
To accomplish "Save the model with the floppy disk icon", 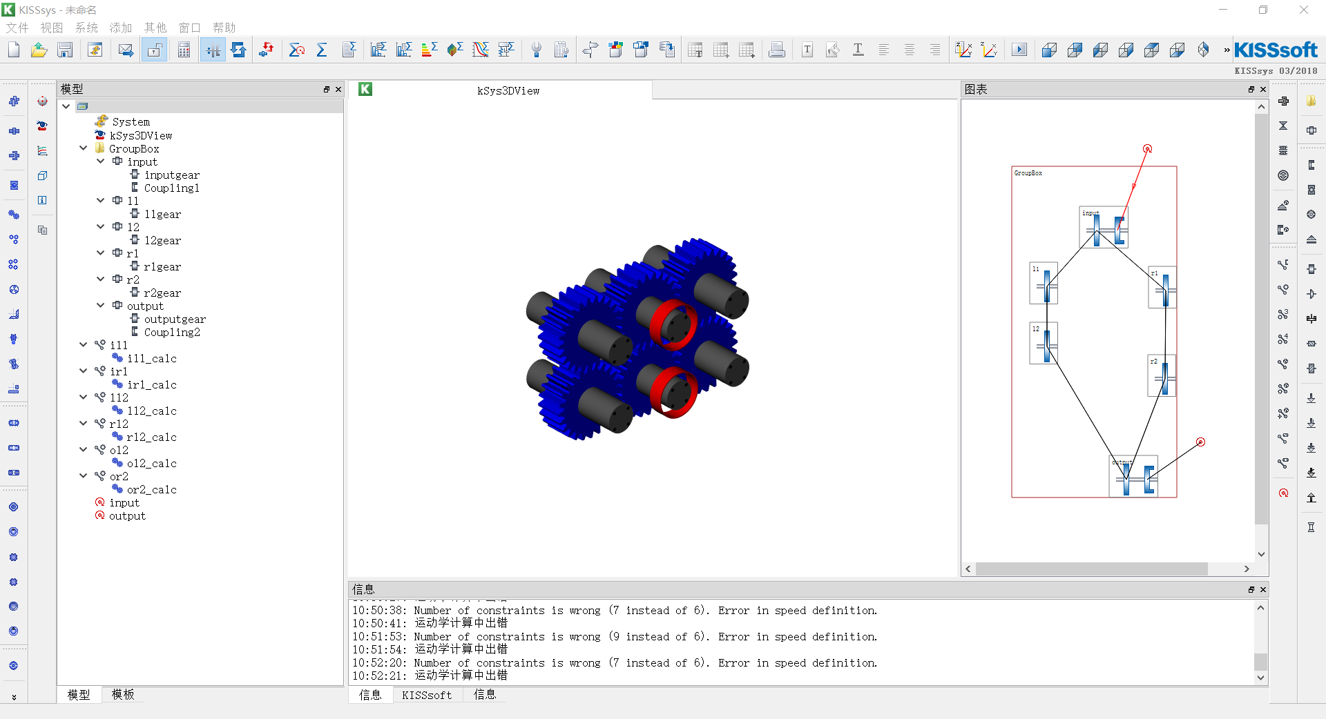I will coord(65,50).
